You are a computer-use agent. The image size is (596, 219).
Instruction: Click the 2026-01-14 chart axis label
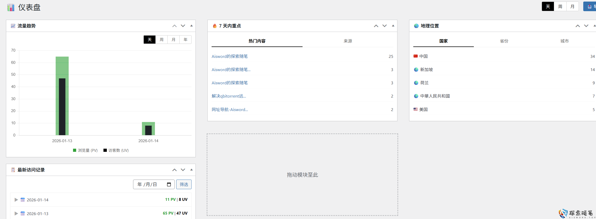[148, 141]
